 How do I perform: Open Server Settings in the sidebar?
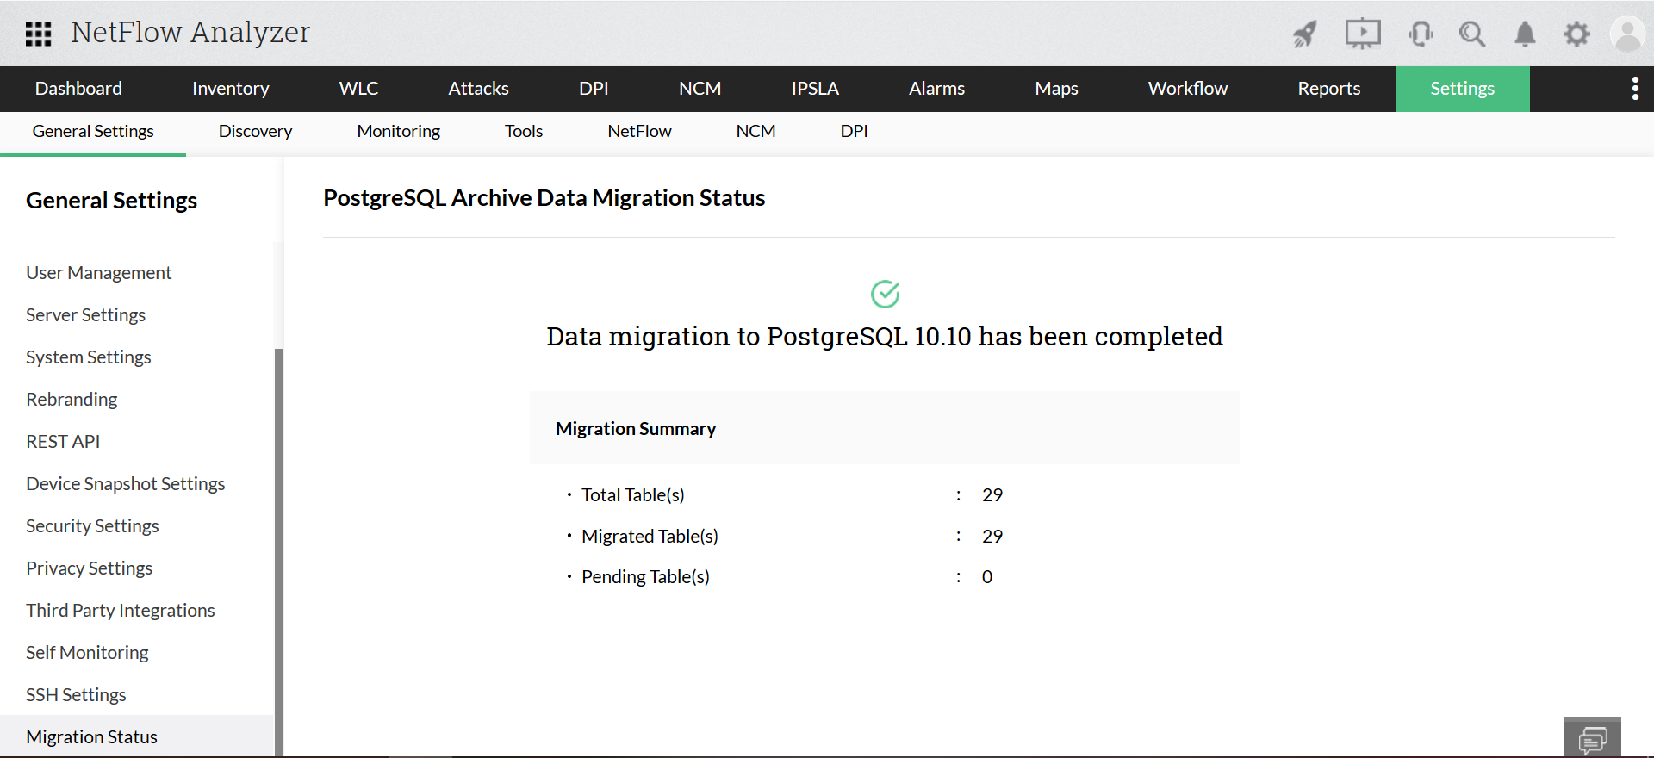[85, 315]
